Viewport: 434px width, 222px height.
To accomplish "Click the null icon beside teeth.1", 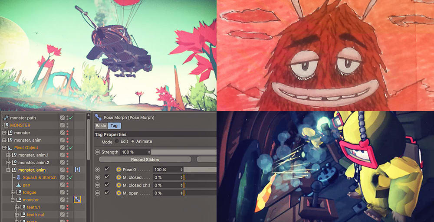I will (23, 207).
